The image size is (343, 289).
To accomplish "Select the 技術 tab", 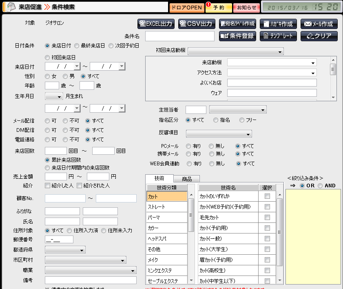I will pyautogui.click(x=159, y=178).
